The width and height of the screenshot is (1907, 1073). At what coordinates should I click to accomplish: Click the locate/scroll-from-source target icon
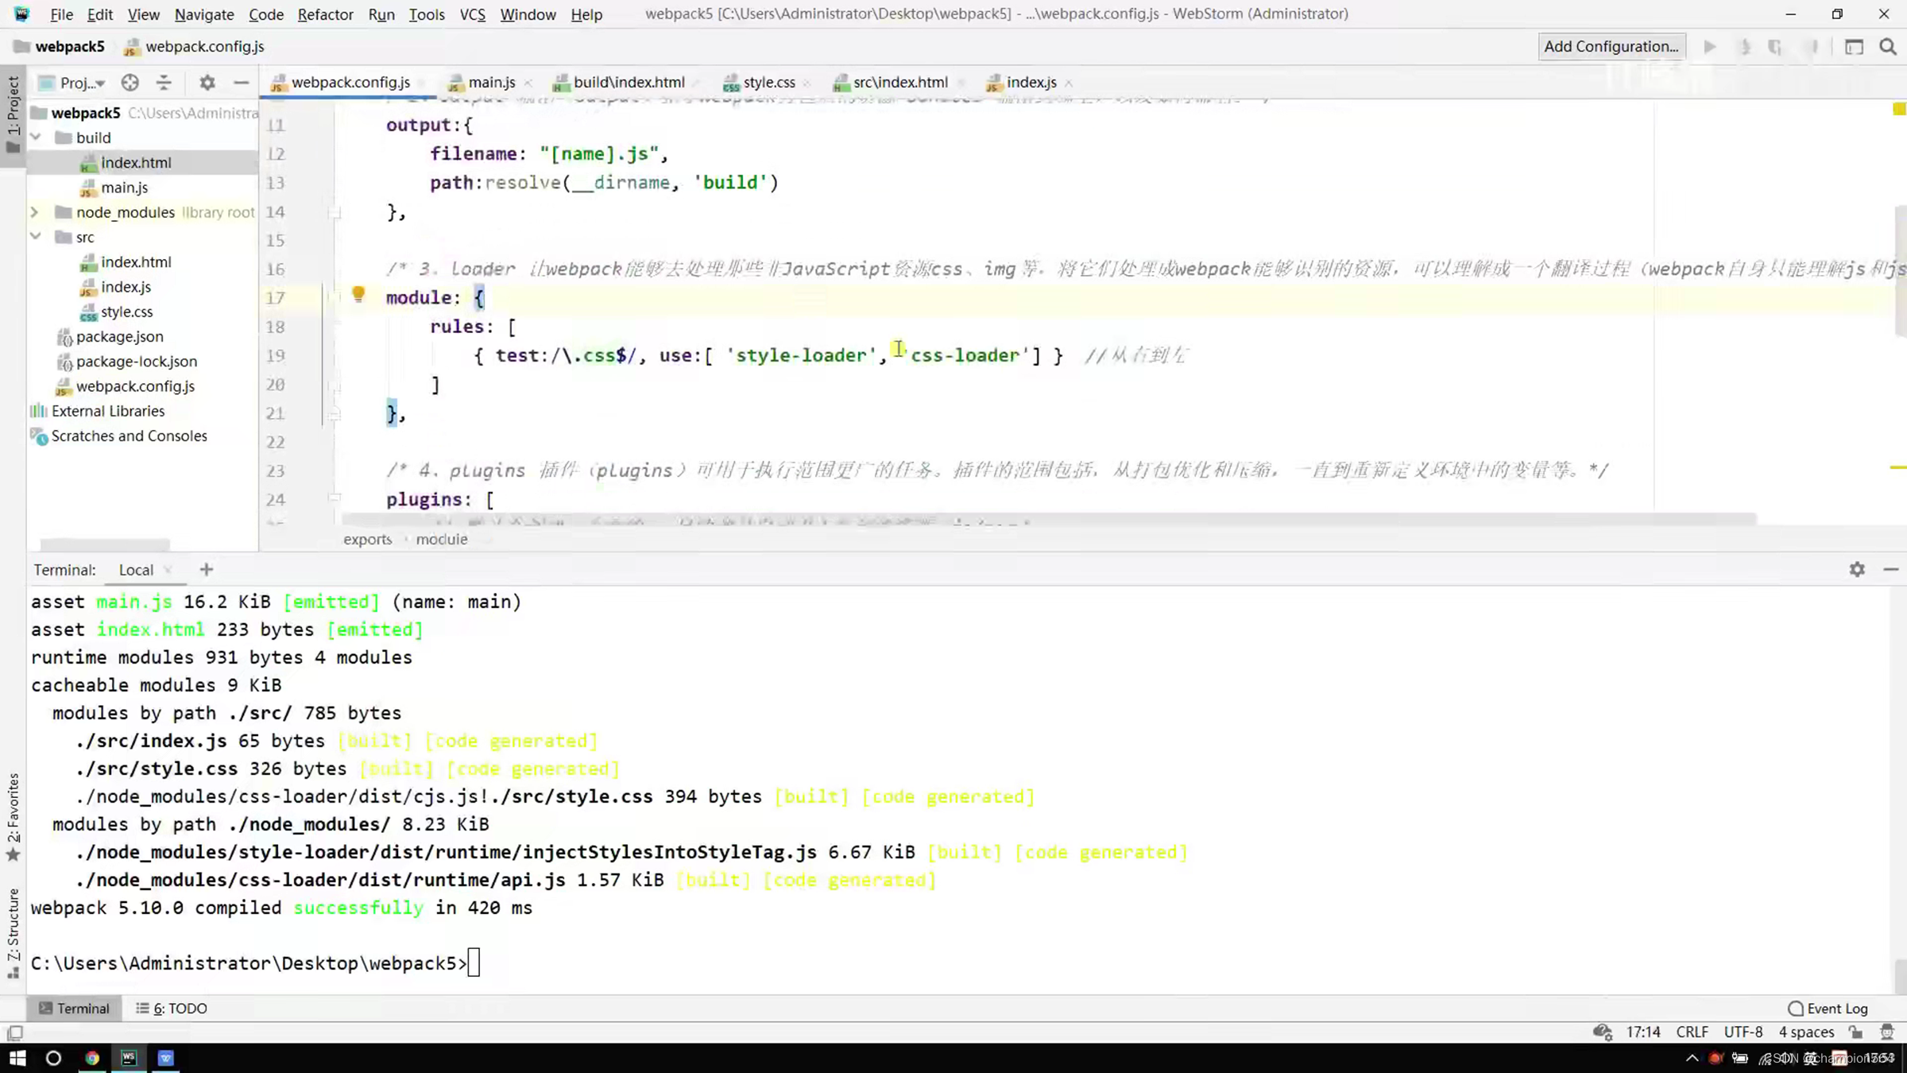tap(130, 83)
